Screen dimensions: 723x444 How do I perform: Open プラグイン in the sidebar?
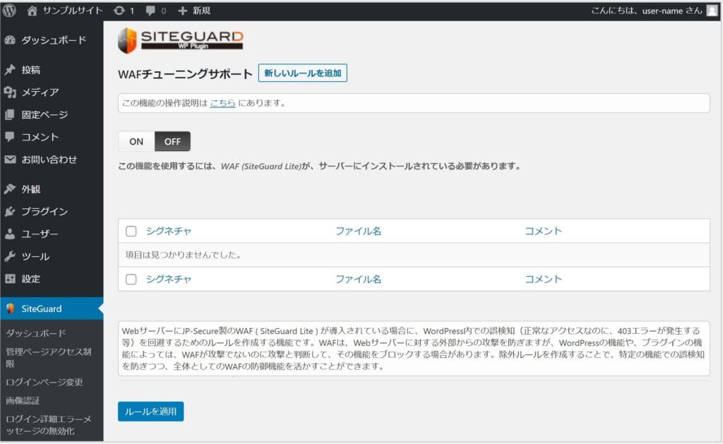pos(44,211)
